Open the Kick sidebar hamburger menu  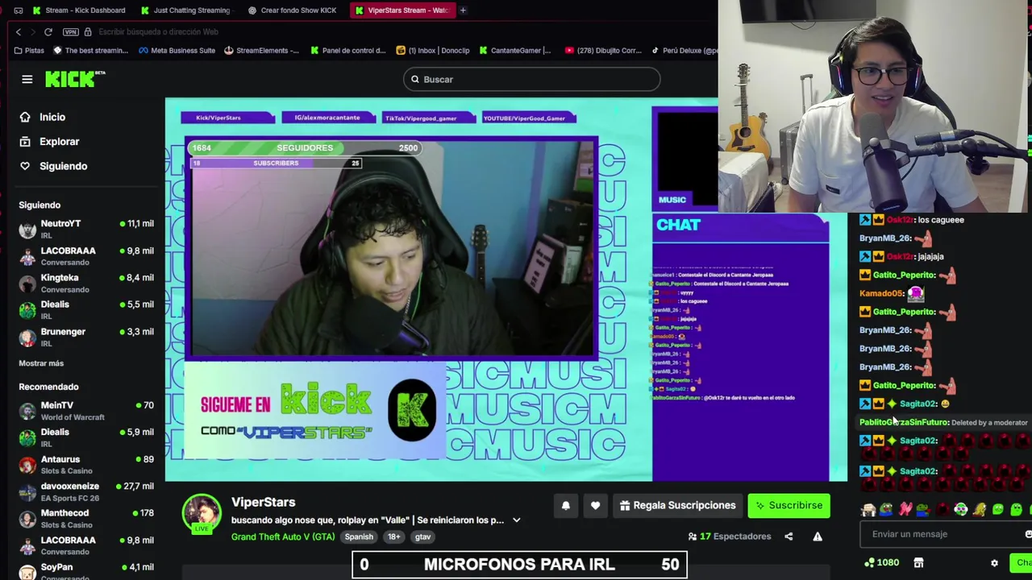click(x=27, y=79)
